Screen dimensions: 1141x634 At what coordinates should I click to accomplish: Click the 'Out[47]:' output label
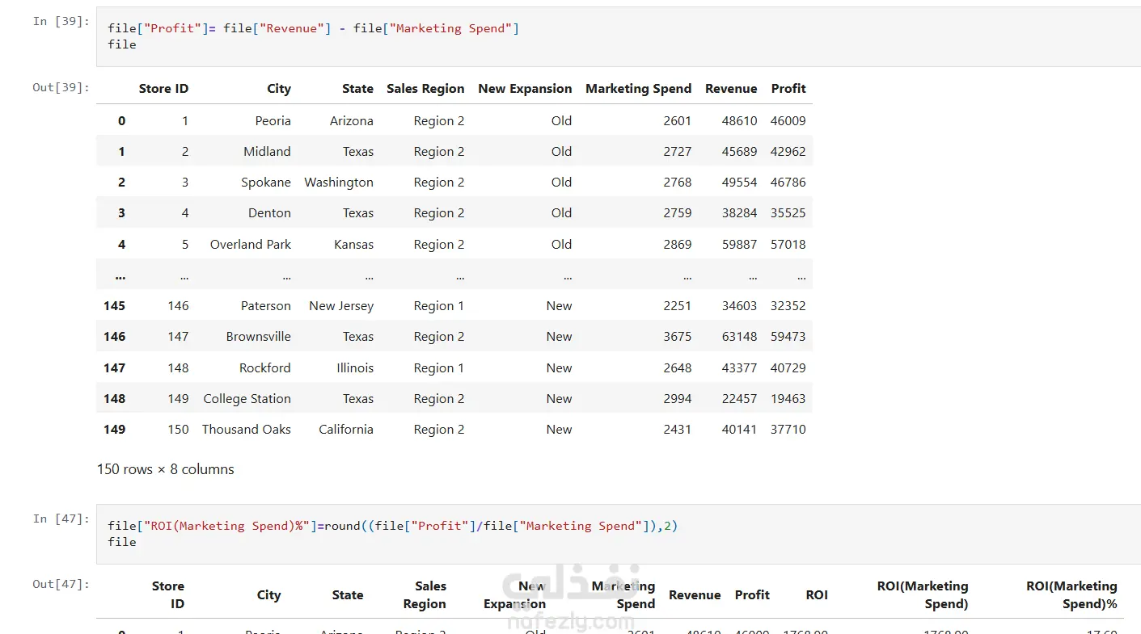click(61, 584)
